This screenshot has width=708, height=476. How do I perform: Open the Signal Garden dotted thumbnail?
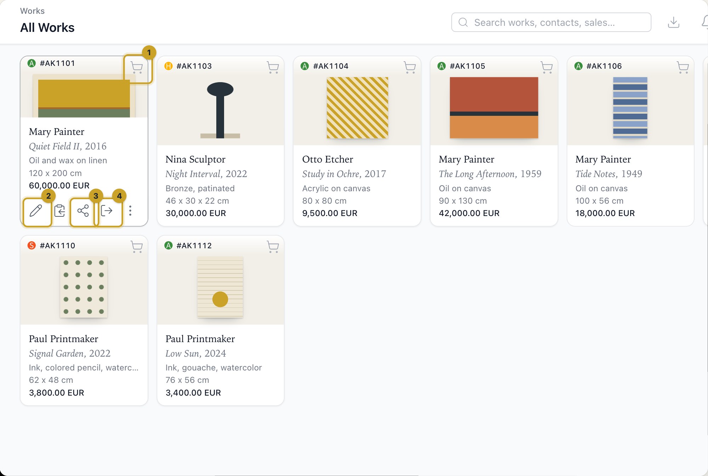click(84, 287)
